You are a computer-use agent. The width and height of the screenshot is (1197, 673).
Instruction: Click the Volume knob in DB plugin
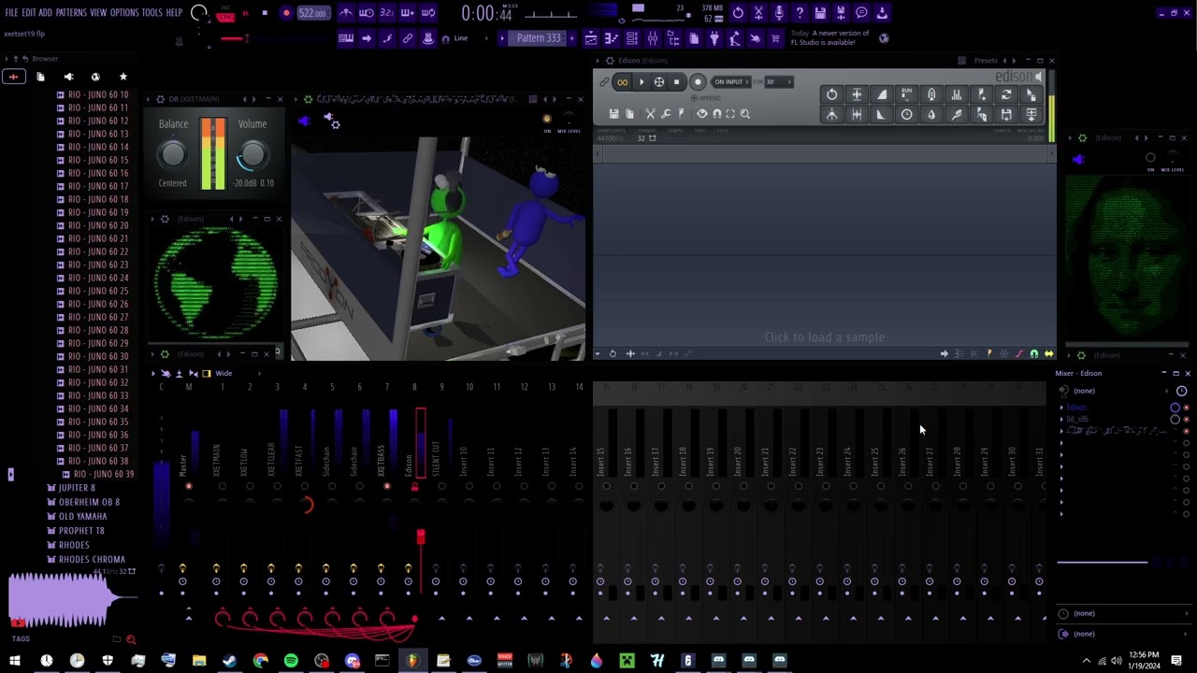pyautogui.click(x=252, y=154)
